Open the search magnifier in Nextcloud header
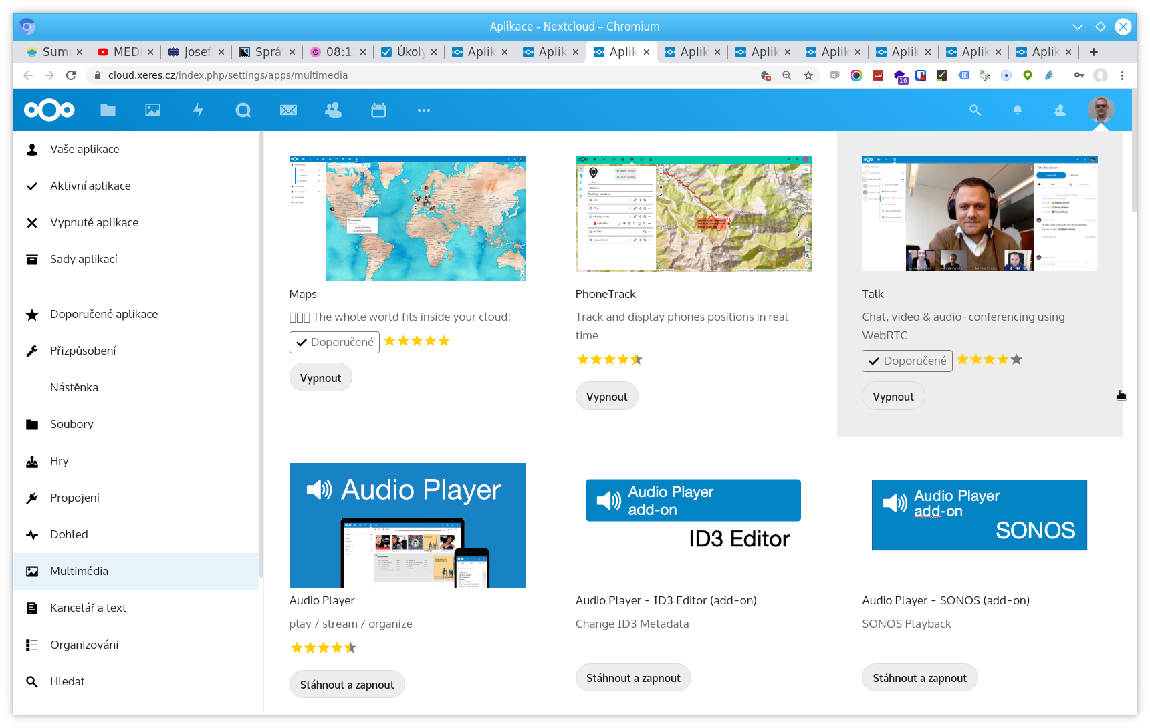The width and height of the screenshot is (1150, 728). coord(975,110)
